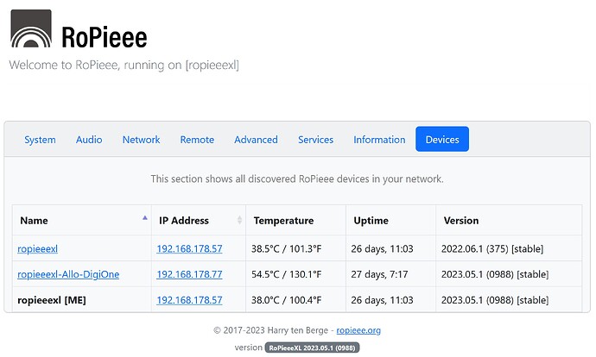Open the IP link 192.168.178.77
The height and width of the screenshot is (357, 596).
pyautogui.click(x=189, y=274)
